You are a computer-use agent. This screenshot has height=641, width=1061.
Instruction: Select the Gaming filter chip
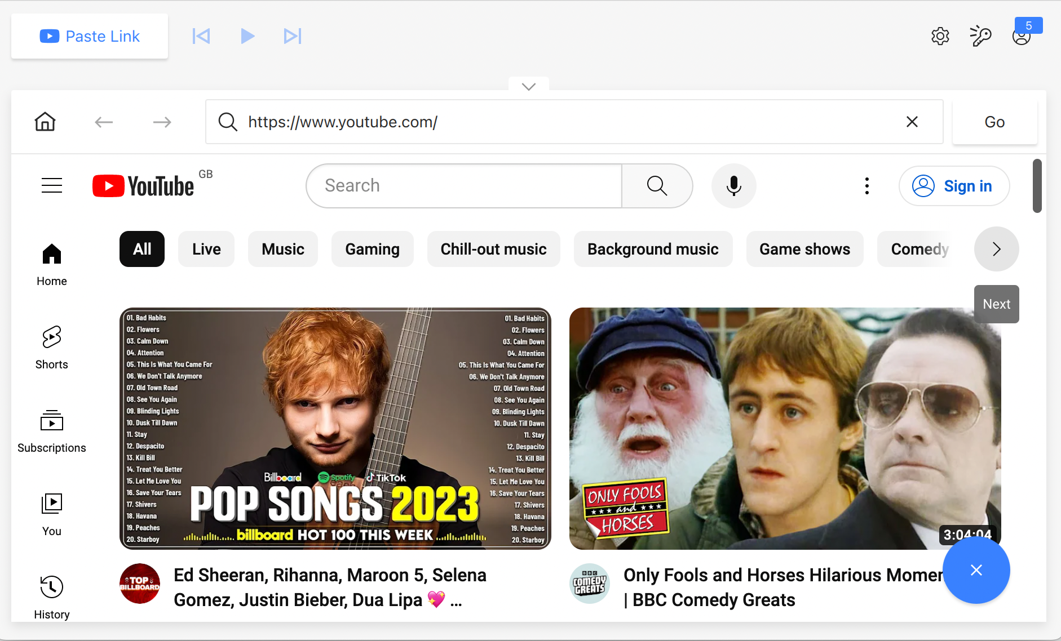(x=373, y=249)
